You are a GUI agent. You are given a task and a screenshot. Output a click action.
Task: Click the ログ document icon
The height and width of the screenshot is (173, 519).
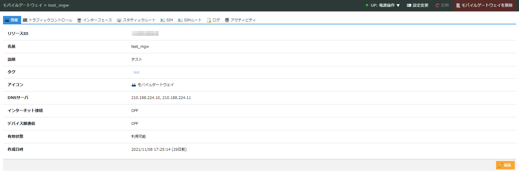click(x=209, y=20)
